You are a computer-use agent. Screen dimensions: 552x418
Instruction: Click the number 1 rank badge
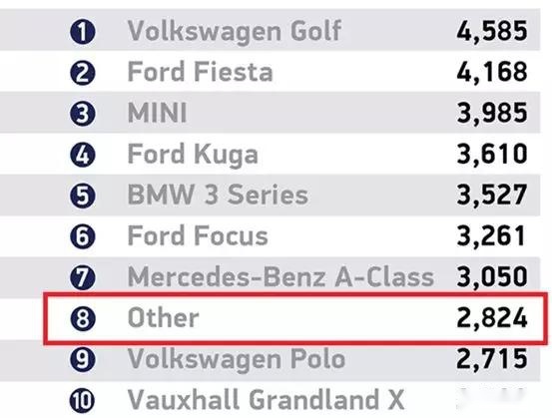click(83, 32)
